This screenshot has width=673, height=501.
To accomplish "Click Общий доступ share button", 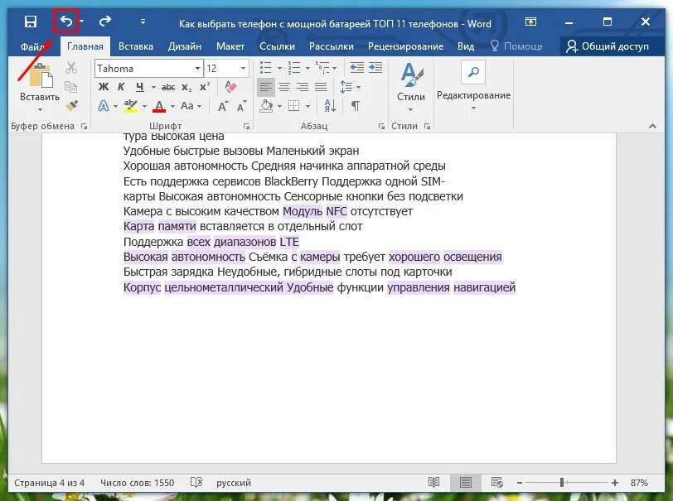I will click(607, 46).
